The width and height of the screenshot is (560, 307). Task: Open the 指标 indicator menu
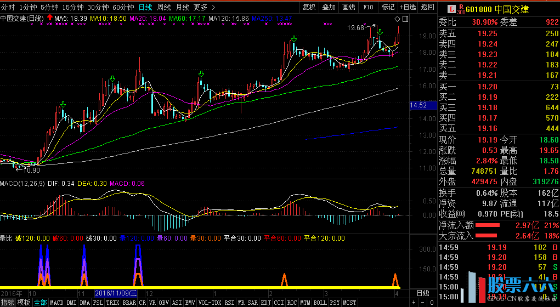click(x=7, y=303)
